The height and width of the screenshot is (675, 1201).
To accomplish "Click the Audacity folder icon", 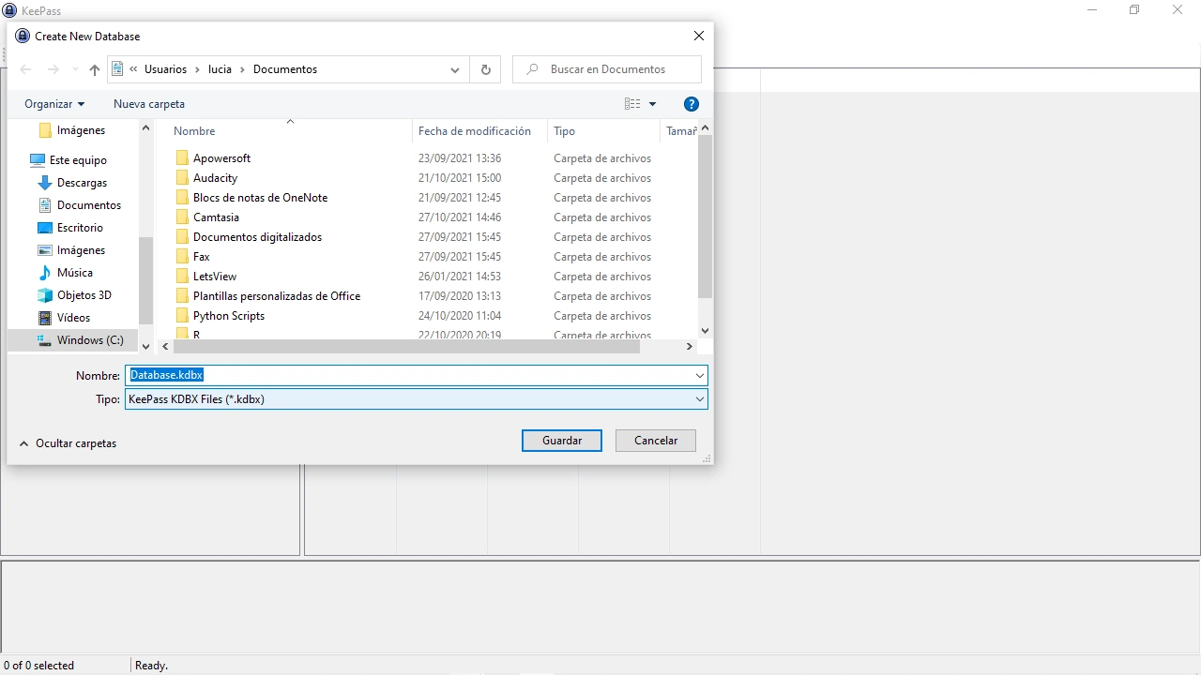I will tap(182, 178).
